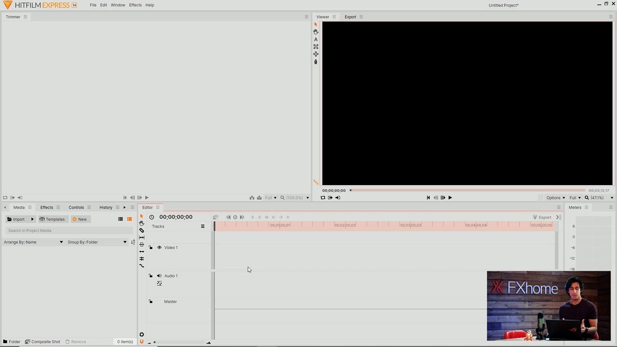The width and height of the screenshot is (617, 347).
Task: Switch Project Media to list view
Action: point(120,219)
